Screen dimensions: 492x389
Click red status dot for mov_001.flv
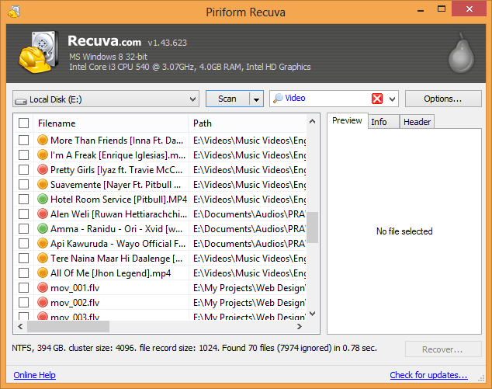coord(43,287)
